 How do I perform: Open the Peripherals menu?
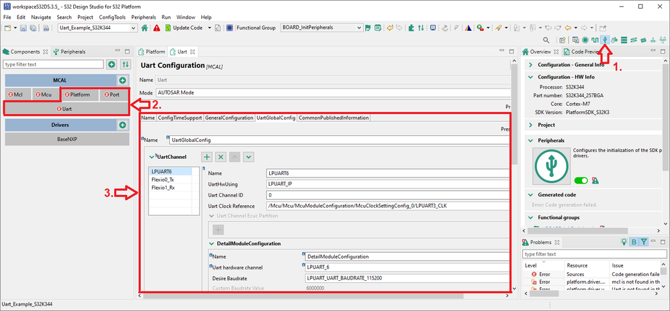[144, 17]
